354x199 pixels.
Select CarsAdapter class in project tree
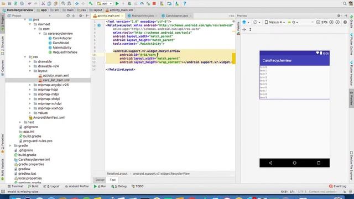[x=62, y=38]
